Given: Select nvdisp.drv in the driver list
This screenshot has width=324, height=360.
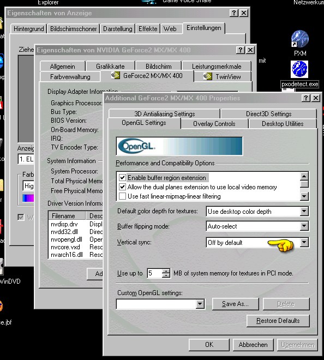Looking at the screenshot, I should pyautogui.click(x=64, y=224).
